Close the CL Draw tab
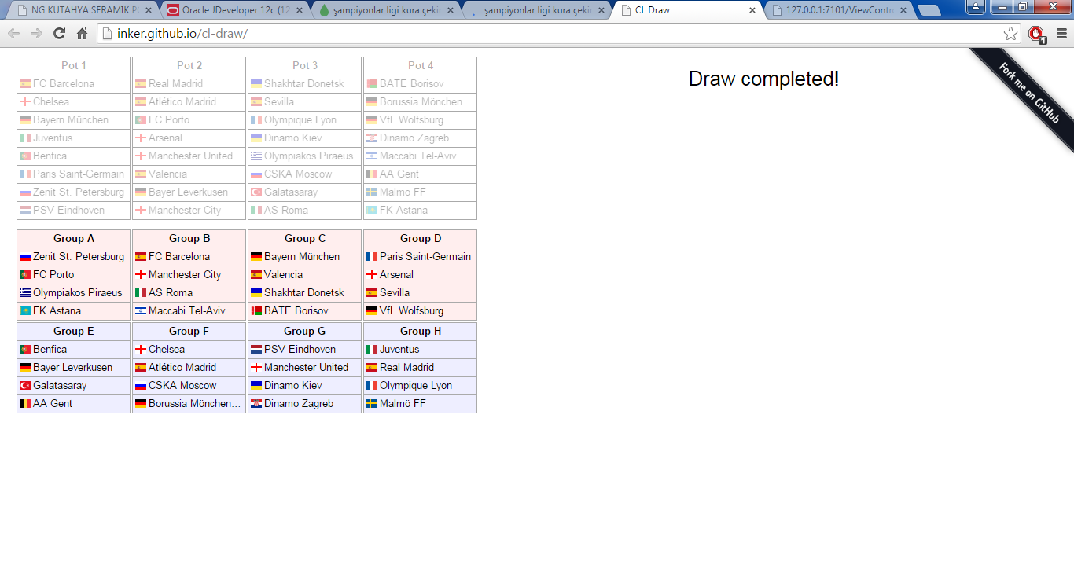Viewport: 1074px width, 572px height. [x=752, y=11]
